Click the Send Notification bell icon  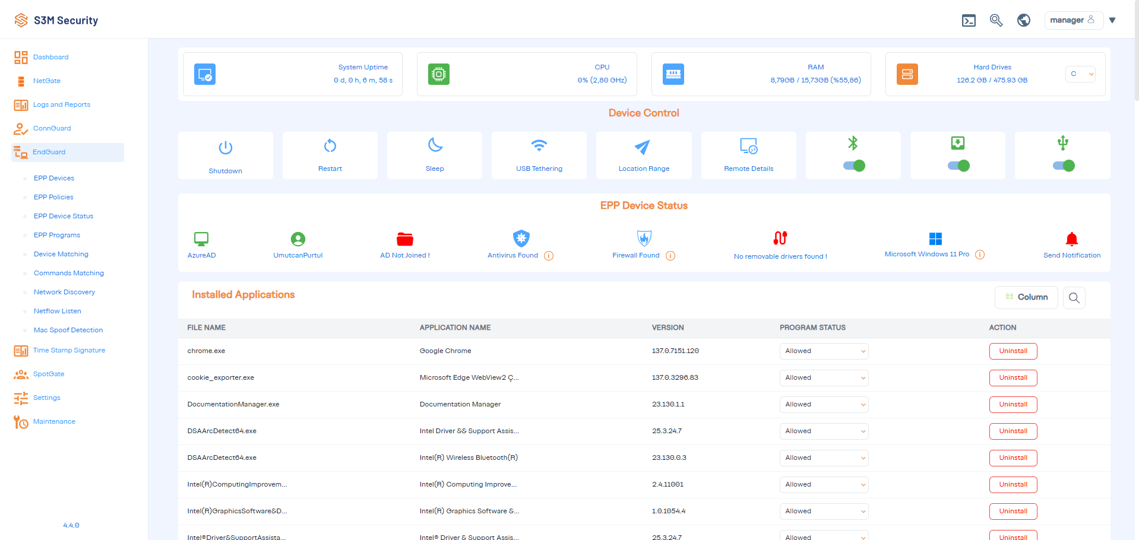1072,239
